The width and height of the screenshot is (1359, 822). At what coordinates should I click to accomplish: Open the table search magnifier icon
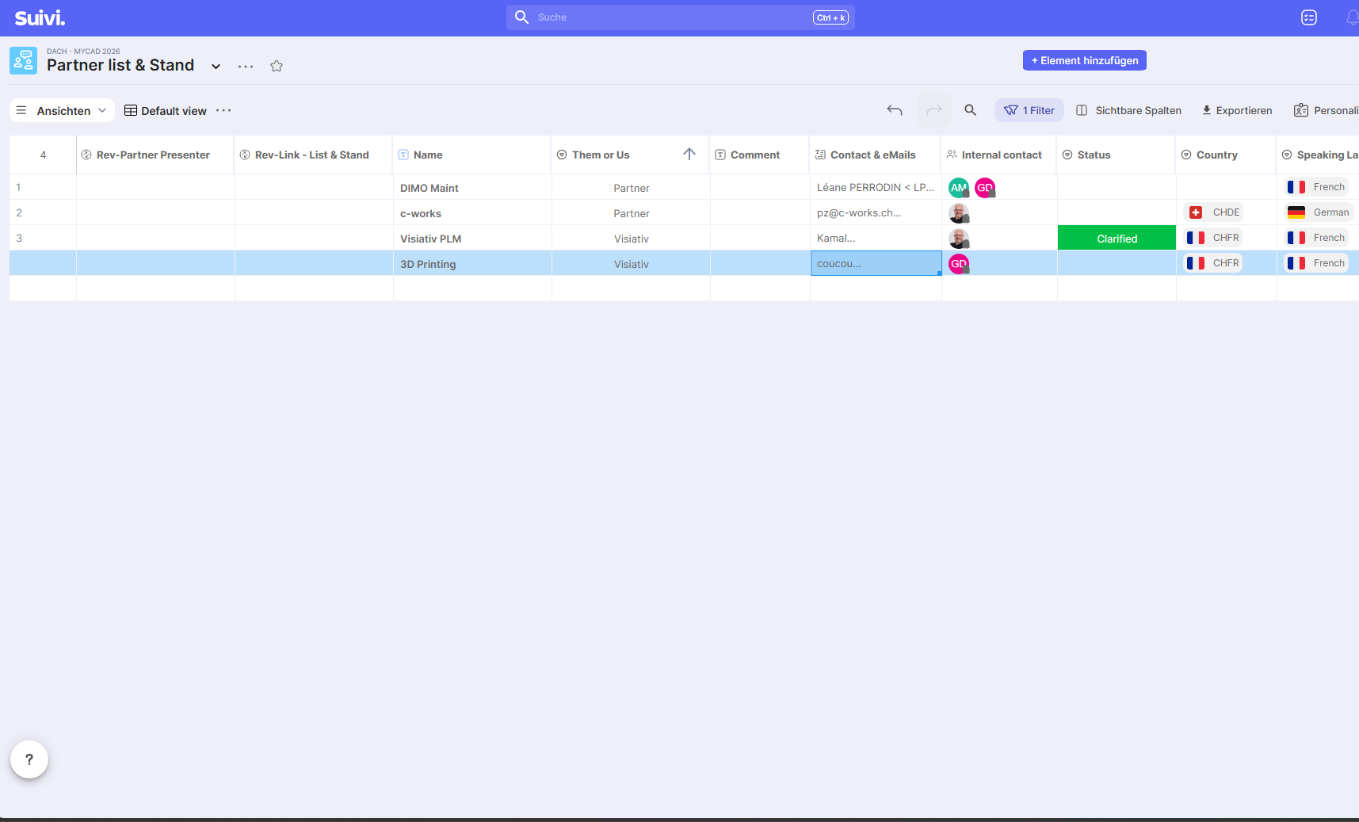(x=970, y=110)
